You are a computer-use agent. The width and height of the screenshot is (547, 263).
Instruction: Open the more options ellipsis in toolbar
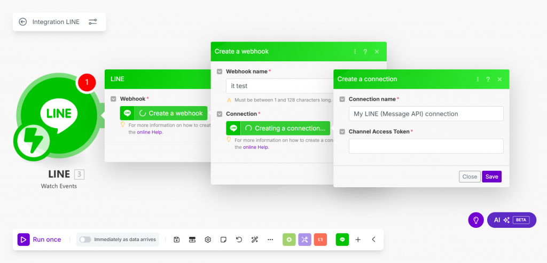270,240
